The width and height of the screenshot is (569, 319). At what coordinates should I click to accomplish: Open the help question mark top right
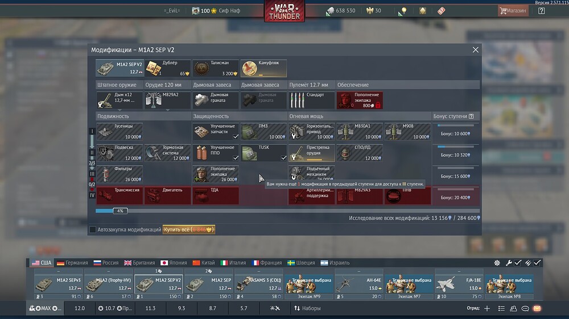542,10
